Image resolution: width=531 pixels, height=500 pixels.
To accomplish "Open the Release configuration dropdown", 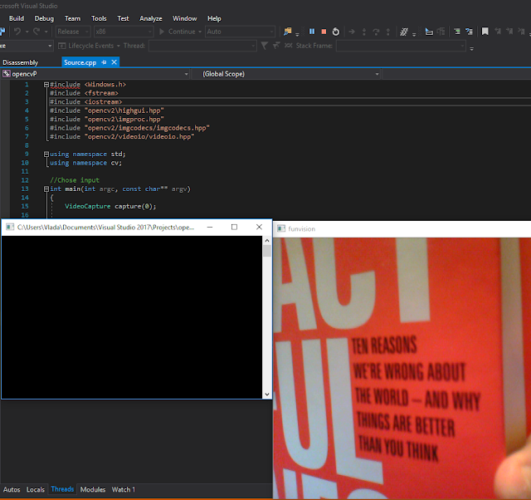I will pyautogui.click(x=73, y=32).
